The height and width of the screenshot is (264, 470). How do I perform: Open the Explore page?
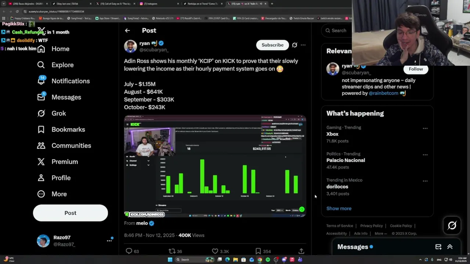coord(55,65)
